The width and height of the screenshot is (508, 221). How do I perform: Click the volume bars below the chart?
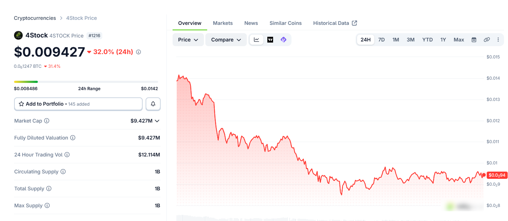tap(330, 218)
